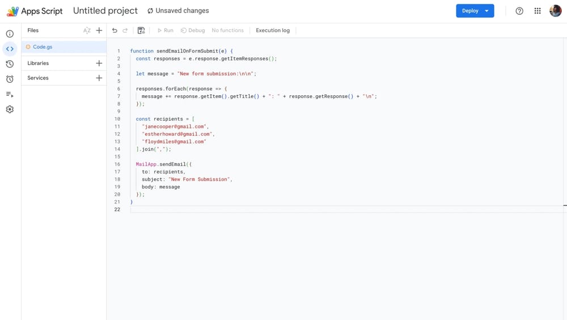Click the Debug button
567x320 pixels.
coord(193,31)
